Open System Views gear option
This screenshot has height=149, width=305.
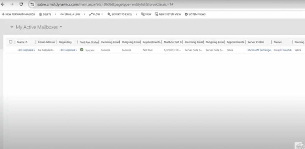(x=195, y=14)
